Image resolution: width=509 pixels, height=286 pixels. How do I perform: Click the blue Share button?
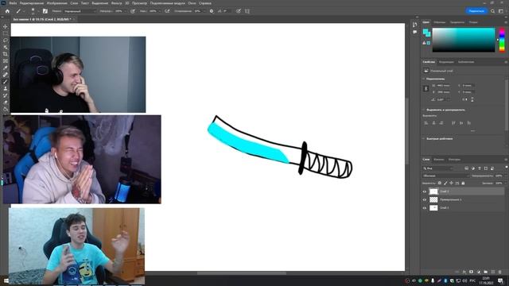tap(476, 11)
